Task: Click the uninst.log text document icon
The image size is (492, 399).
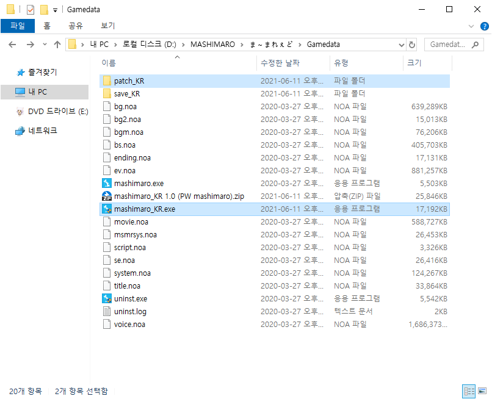Action: pos(107,312)
